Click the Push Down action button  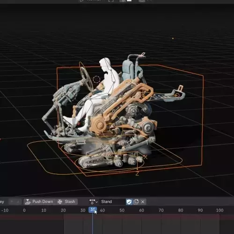click(39, 202)
